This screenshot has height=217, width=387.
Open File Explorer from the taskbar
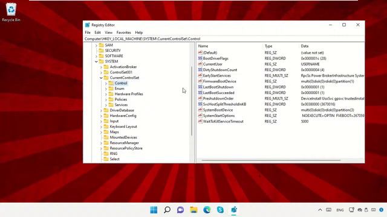(x=193, y=210)
